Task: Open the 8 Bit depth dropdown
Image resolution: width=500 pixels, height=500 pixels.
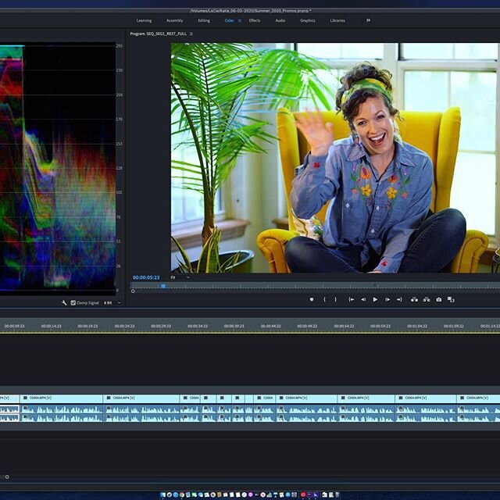Action: coord(112,302)
